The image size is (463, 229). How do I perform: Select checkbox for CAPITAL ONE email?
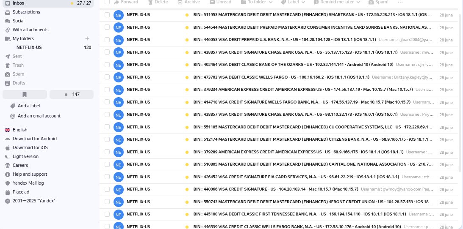coord(107,164)
